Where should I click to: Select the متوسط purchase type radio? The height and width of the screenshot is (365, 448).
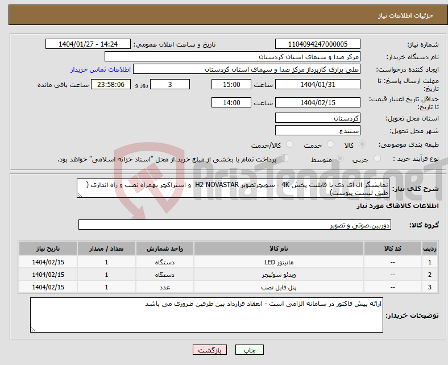tap(341, 159)
